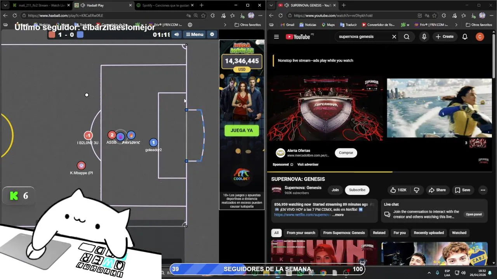Clear the YouTube search text
Screen dimensions: 497x279
[394, 37]
